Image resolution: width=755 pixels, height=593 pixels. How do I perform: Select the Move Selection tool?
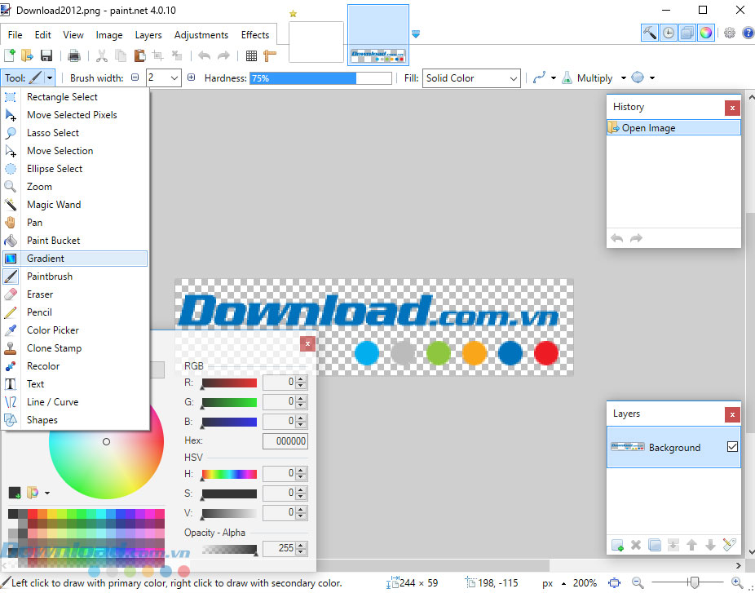click(75, 151)
